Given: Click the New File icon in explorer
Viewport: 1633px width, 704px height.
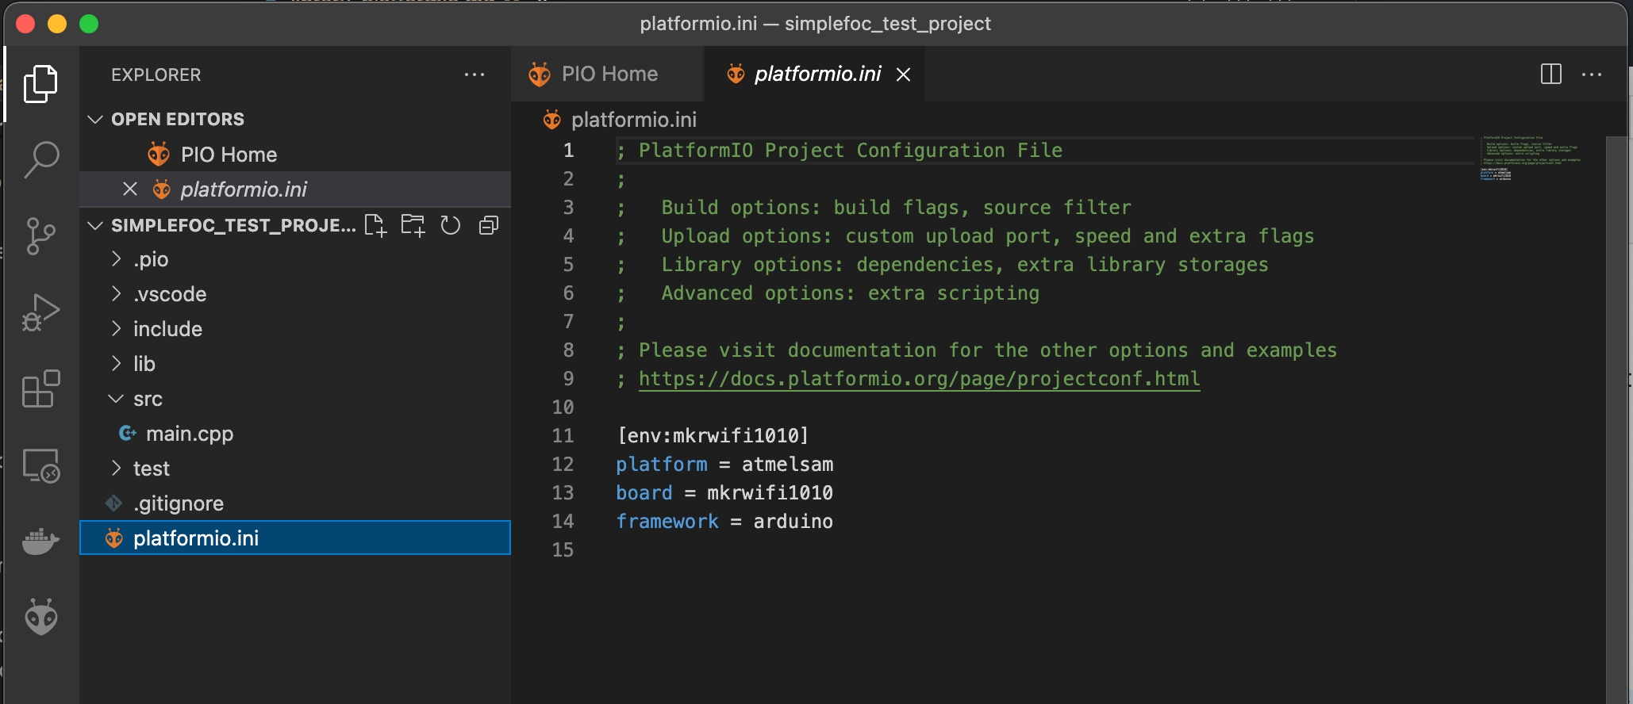Looking at the screenshot, I should tap(375, 226).
